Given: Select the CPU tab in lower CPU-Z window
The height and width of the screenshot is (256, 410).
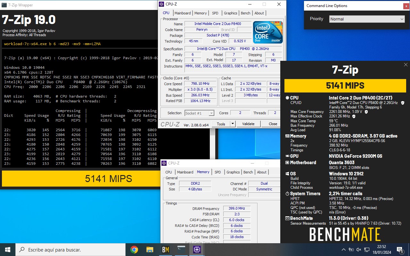Looking at the screenshot, I should coord(169,172).
